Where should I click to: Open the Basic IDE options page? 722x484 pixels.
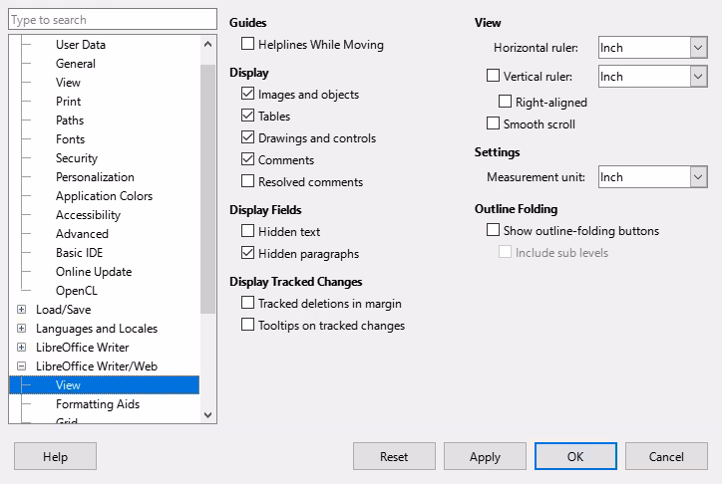point(79,252)
